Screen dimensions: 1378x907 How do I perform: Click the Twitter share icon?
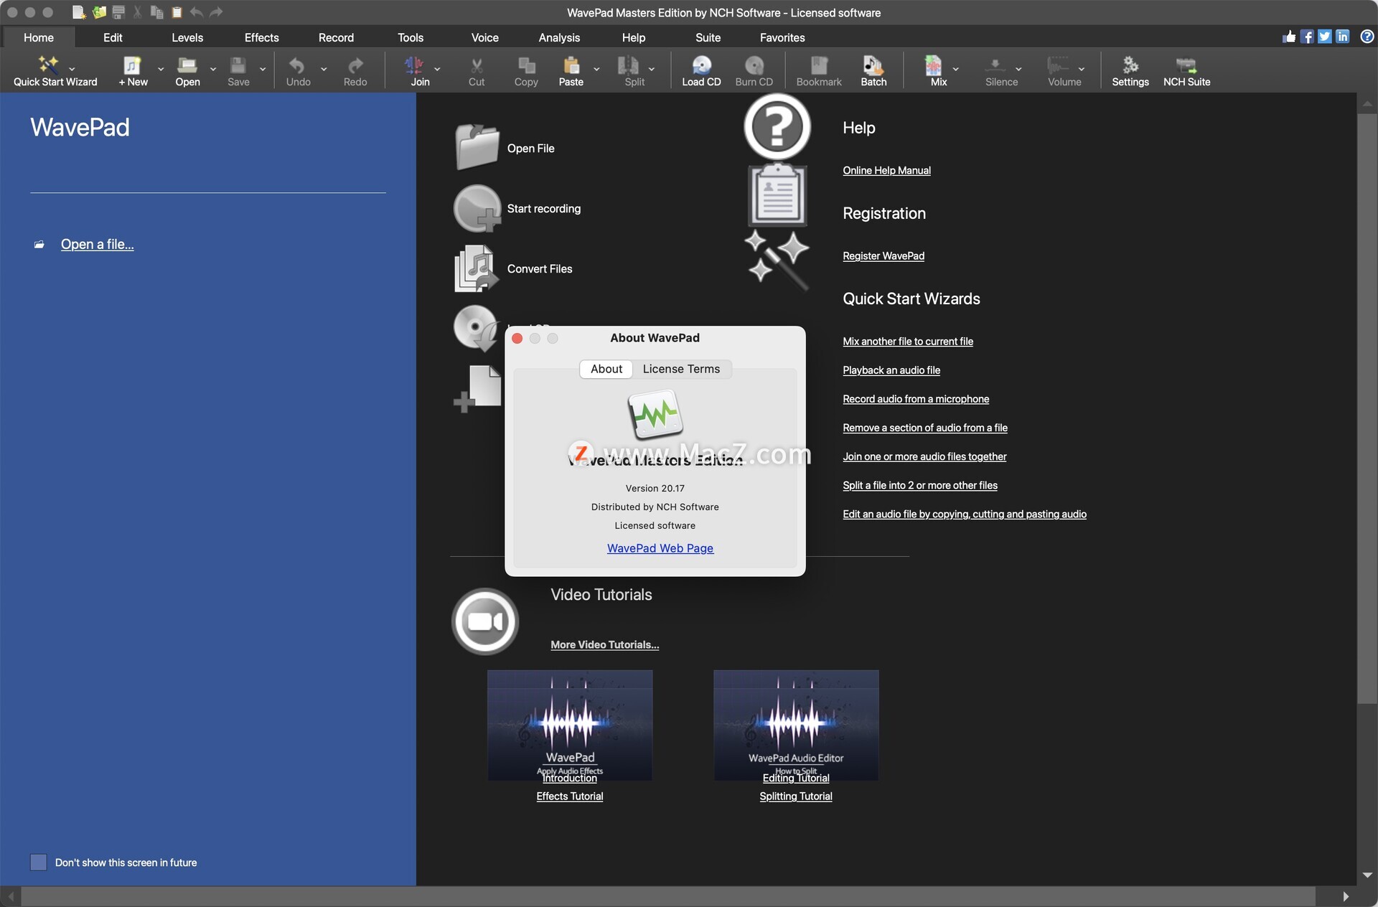pos(1325,37)
